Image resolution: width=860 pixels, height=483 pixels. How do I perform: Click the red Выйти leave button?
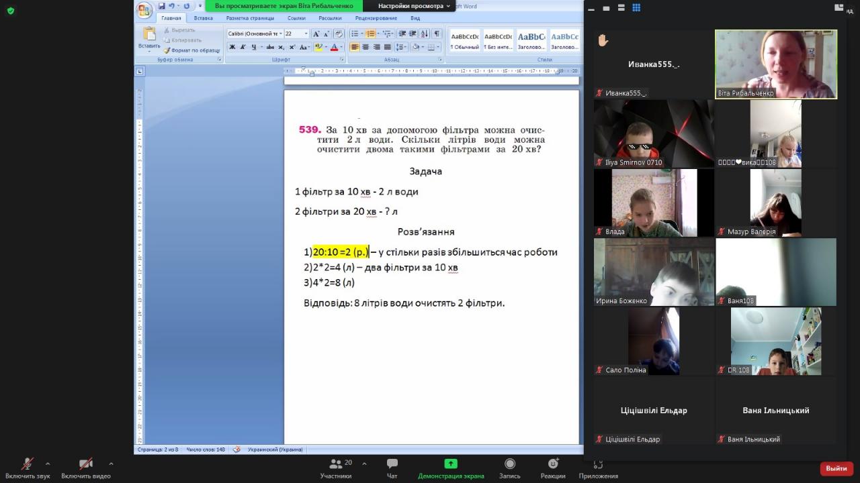pos(836,468)
